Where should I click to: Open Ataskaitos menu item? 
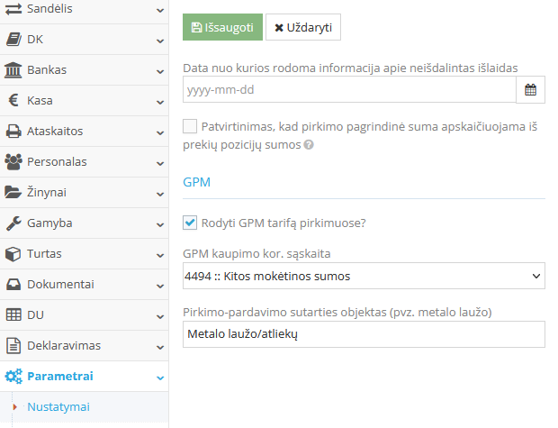pos(84,132)
